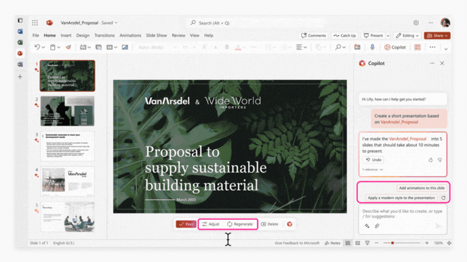Screen dimensions: 467x262
Task: Select the Format Painter icon
Action: [69, 47]
